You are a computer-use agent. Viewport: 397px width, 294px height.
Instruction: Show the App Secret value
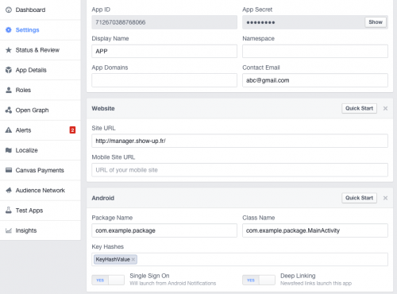point(376,22)
